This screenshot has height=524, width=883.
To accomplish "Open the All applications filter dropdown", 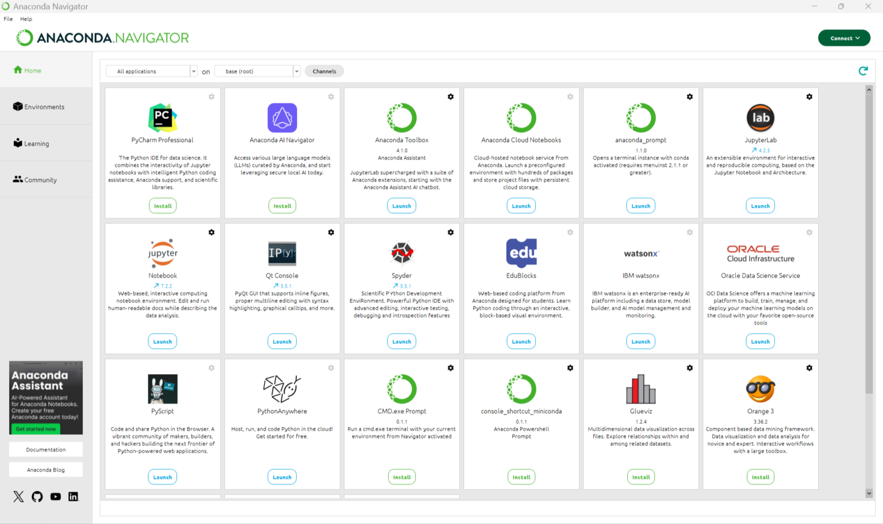I will tap(193, 71).
